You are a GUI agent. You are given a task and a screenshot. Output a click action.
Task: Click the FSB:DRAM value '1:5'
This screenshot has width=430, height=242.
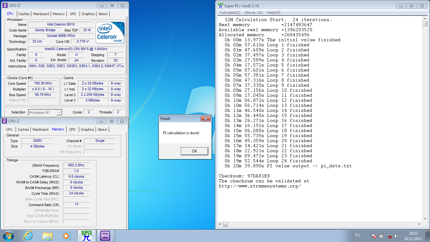point(76,171)
